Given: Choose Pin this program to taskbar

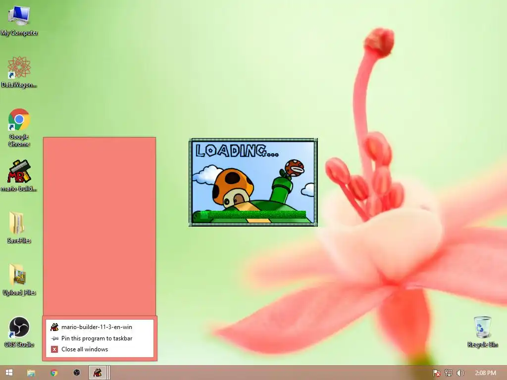Looking at the screenshot, I should [x=100, y=338].
